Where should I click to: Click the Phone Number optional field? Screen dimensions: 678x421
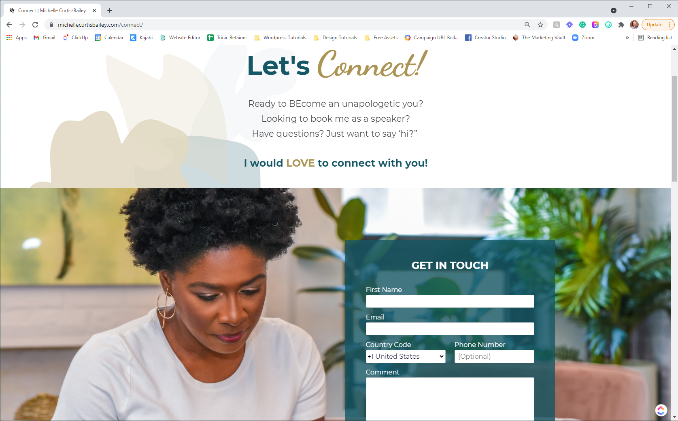[494, 356]
